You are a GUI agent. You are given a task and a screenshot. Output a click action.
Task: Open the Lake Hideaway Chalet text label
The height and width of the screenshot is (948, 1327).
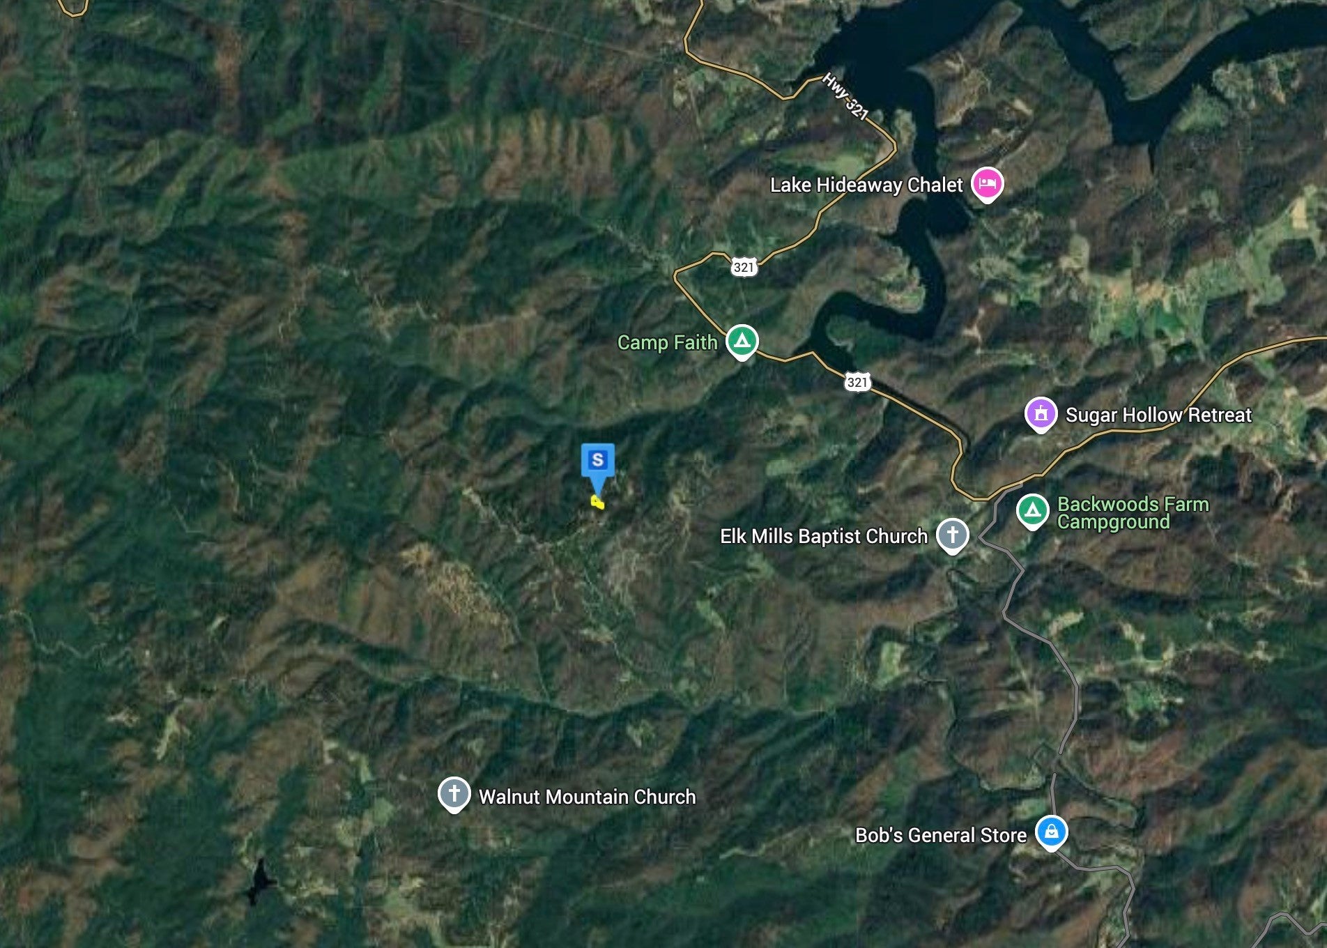(866, 185)
